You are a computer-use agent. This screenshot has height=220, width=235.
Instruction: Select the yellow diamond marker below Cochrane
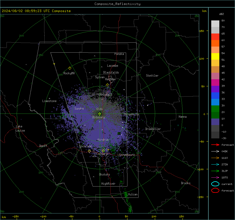pyautogui.click(x=90, y=151)
